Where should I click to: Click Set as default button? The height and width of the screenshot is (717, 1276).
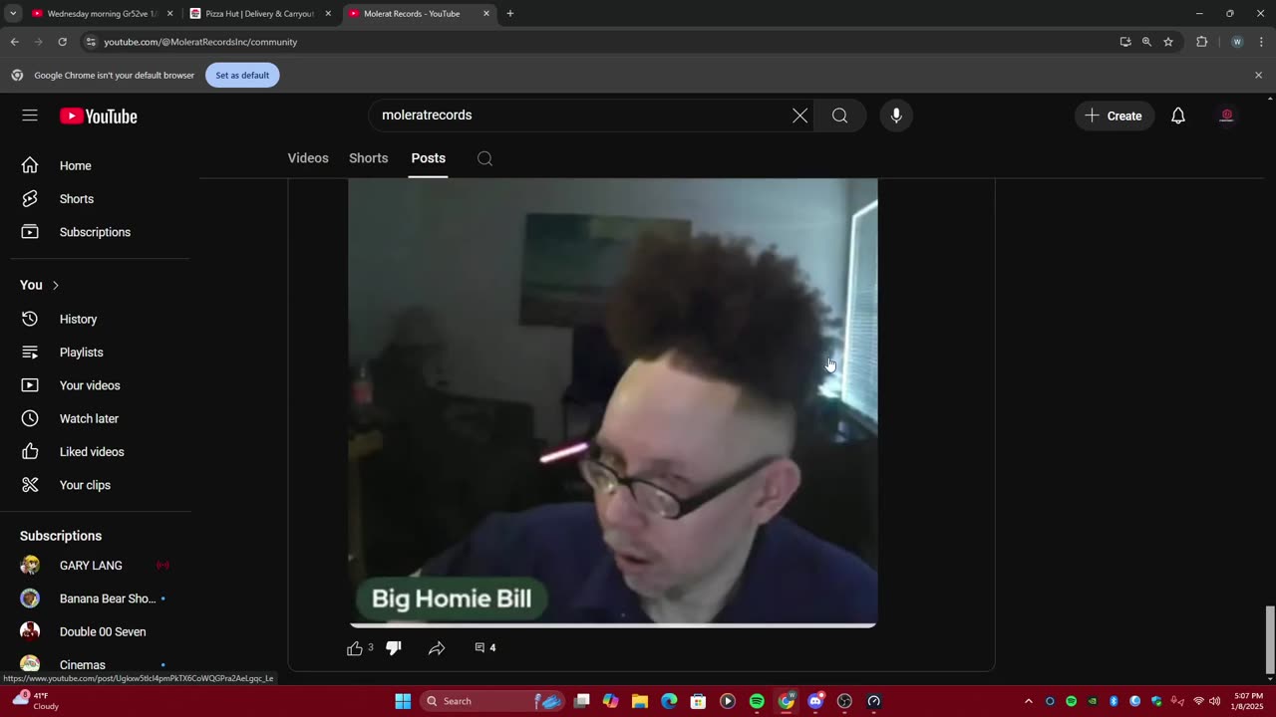point(242,76)
